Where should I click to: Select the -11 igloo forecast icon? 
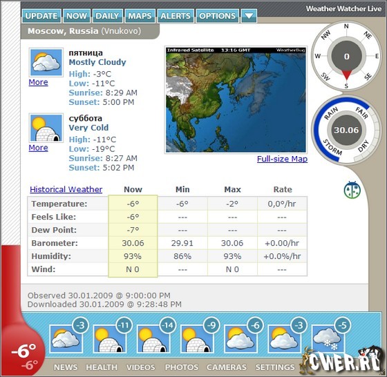(x=110, y=339)
